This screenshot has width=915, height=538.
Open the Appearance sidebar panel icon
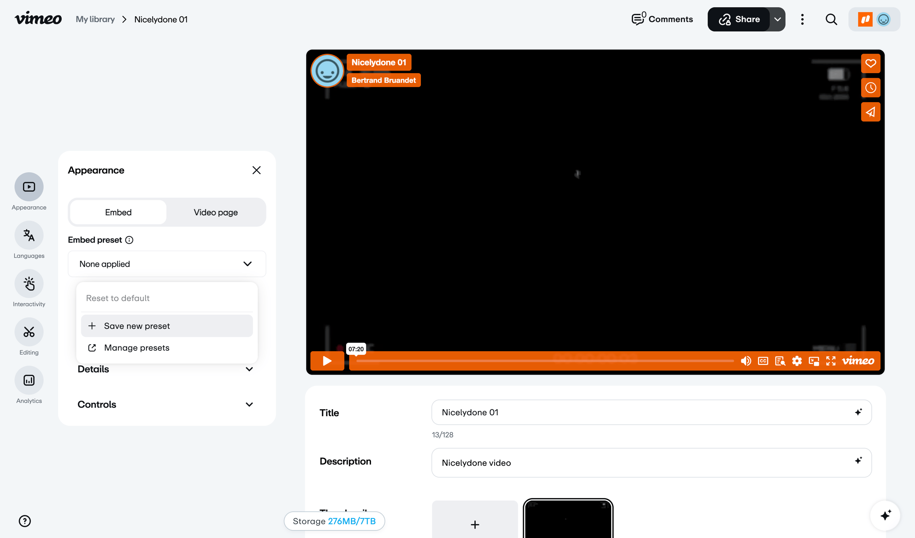[29, 187]
